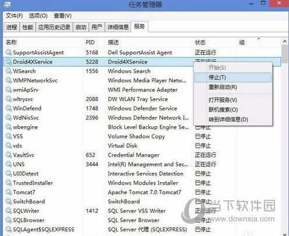Screen dimensions: 289x236
Task: Click the gear icon beside WinDefend
Action: click(x=8, y=108)
